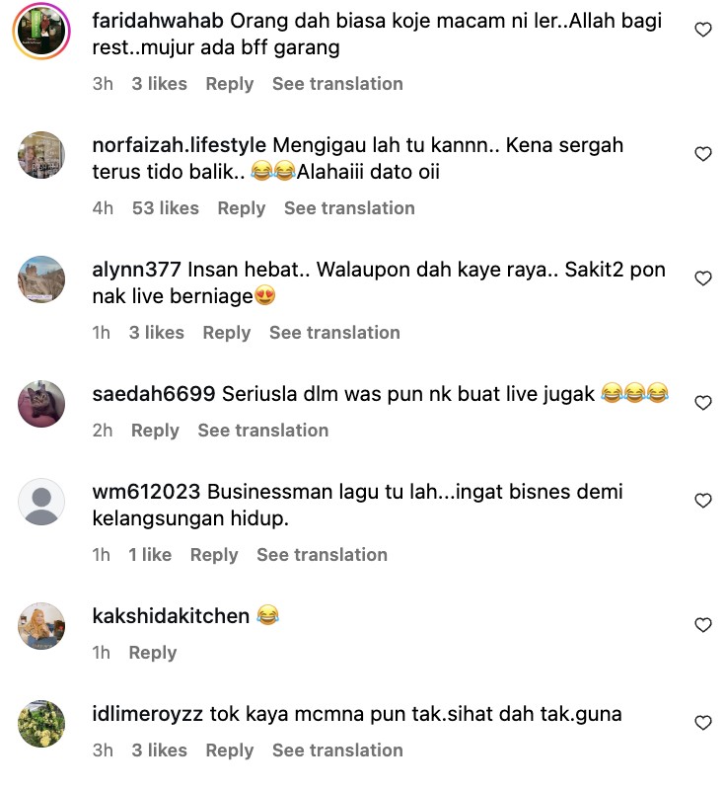Open norfaizah.lifestyle's avatar

[41, 155]
